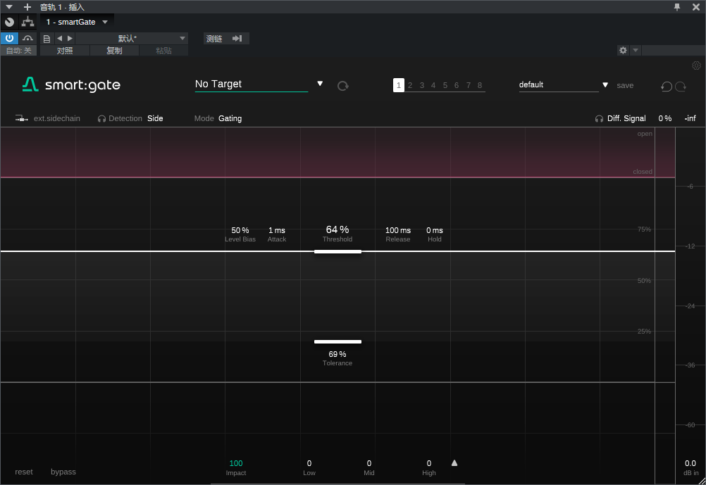Go to previous preset with left arrow
Screen dimensions: 706x485
pos(59,38)
